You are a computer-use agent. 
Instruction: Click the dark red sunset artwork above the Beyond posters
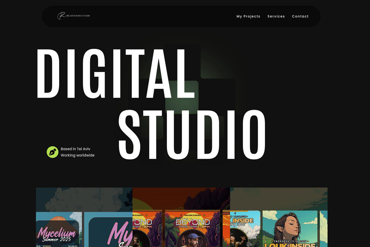point(181,198)
